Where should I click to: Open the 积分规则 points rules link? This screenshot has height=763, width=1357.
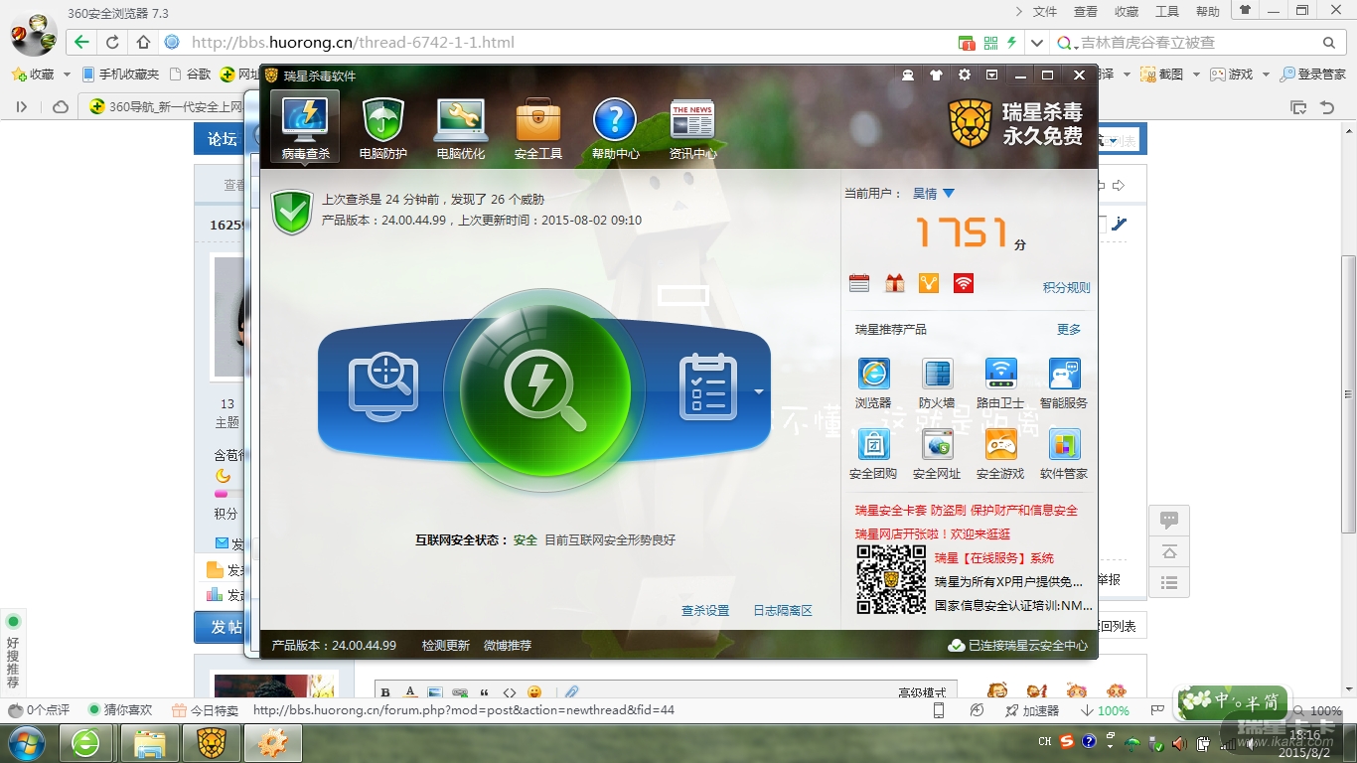(x=1066, y=287)
